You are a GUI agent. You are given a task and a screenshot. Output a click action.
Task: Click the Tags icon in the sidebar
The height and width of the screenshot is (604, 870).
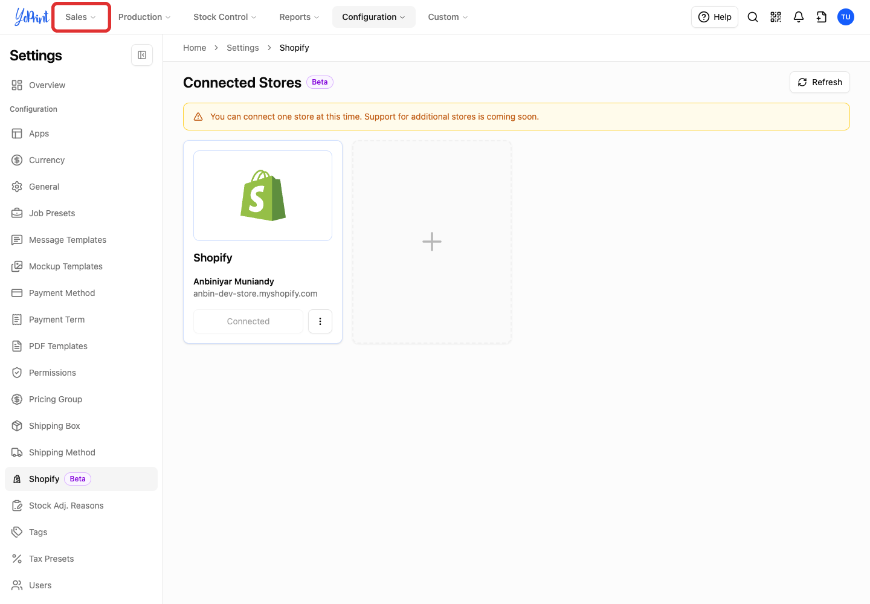[17, 532]
